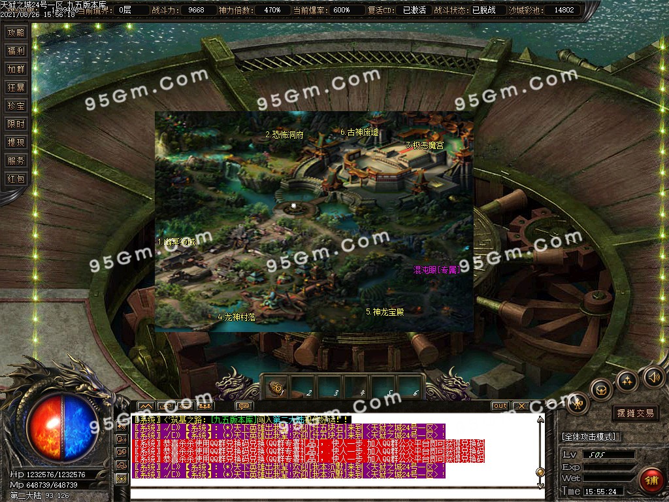Open the bag inventory chest icon
Screen dimensions: 669x502
[x=602, y=390]
